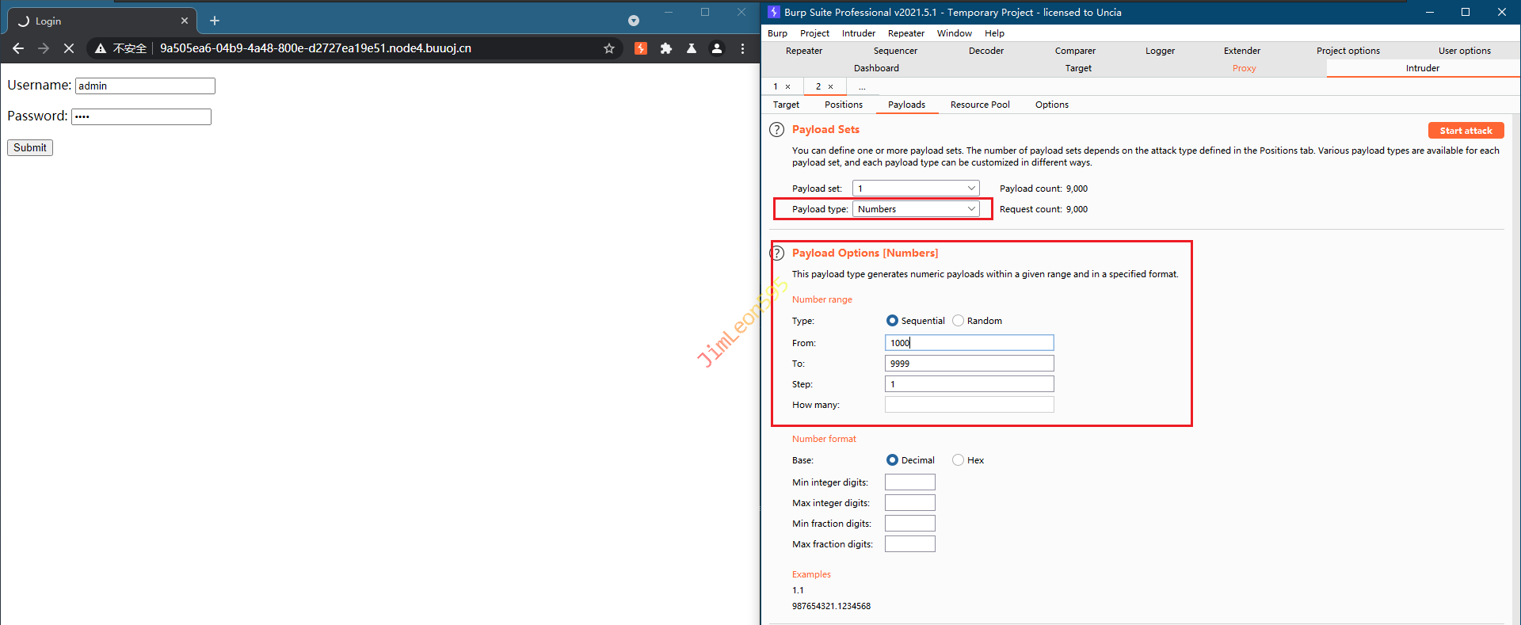Open the Payload set dropdown
The image size is (1521, 625).
[x=916, y=189]
